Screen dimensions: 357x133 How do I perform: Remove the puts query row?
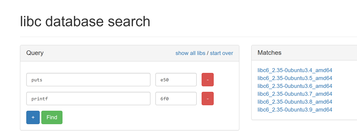(208, 80)
